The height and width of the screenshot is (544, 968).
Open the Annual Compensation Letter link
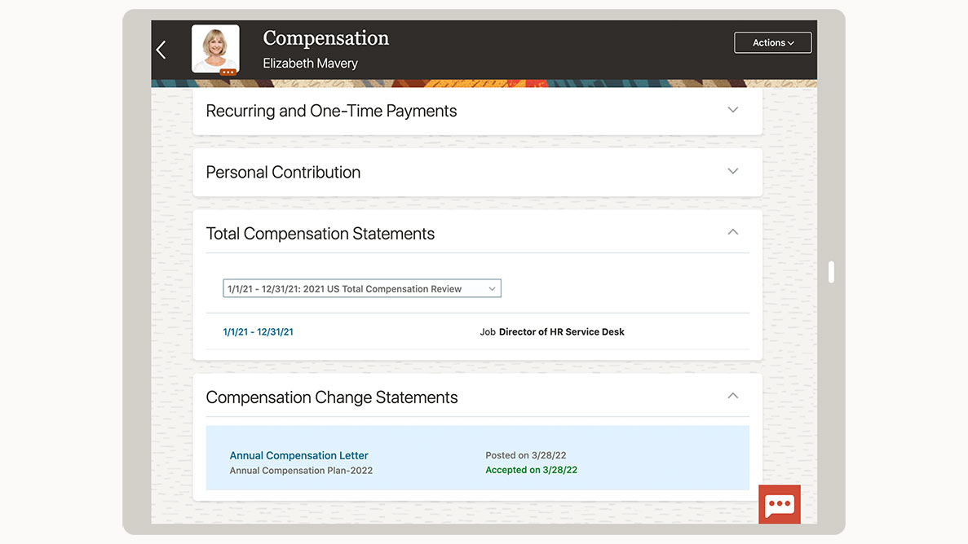298,455
